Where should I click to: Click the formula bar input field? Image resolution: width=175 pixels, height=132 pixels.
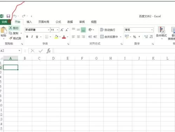[114, 51]
